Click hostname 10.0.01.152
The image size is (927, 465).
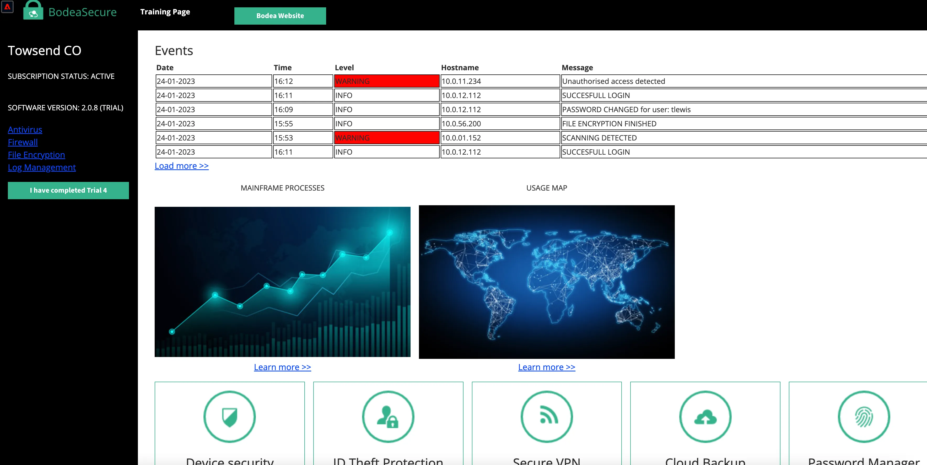461,138
